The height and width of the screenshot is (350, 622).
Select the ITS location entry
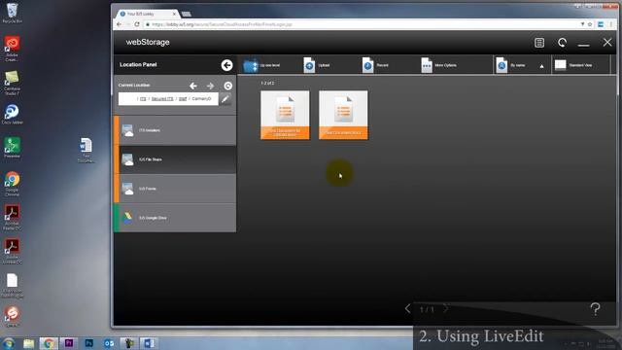point(175,130)
